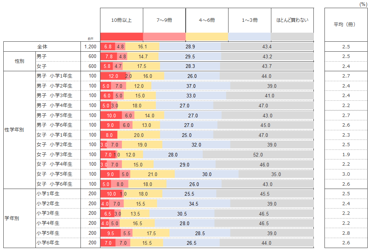Click the 学年別 category group label
This screenshot has width=371, height=251.
(19, 218)
